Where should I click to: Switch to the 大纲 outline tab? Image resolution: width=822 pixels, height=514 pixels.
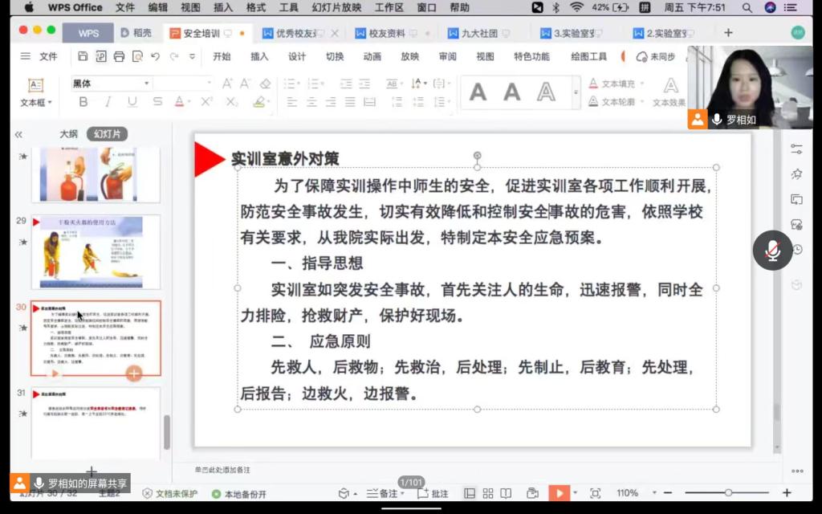pyautogui.click(x=69, y=134)
